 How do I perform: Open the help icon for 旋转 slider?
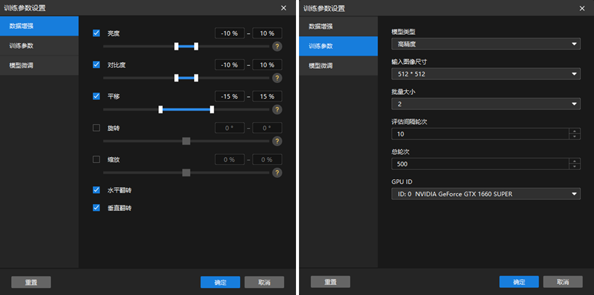(x=277, y=141)
